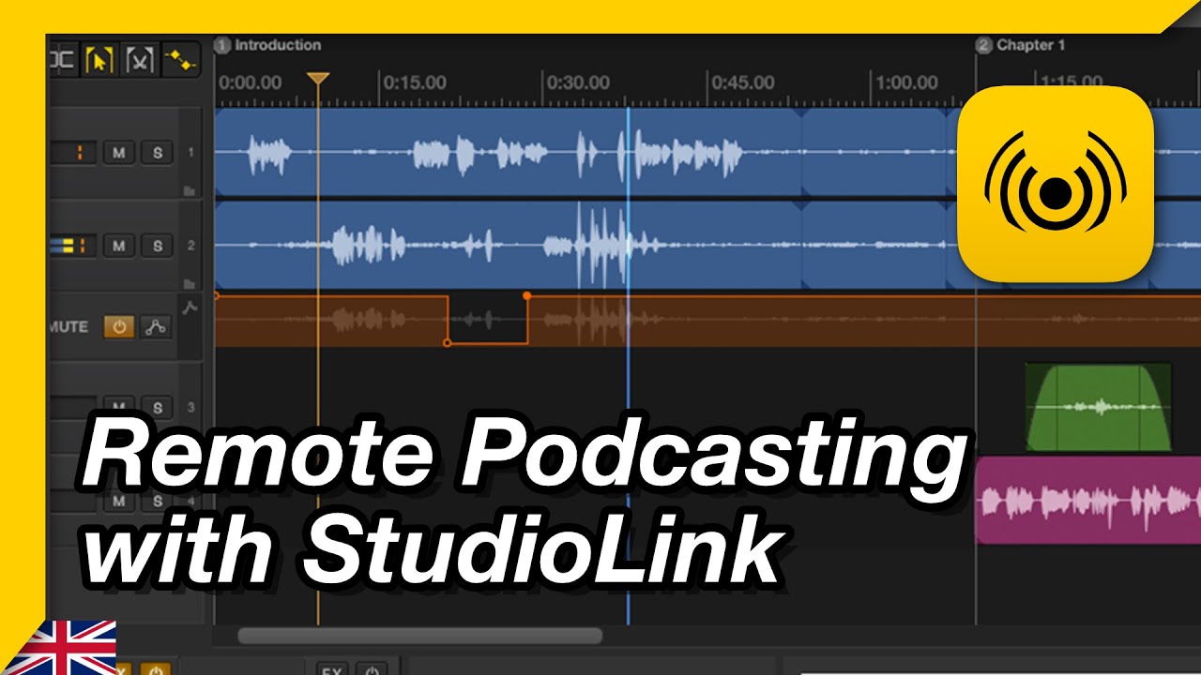This screenshot has width=1201, height=675.
Task: Click the track 2 level meter
Action: tap(73, 246)
